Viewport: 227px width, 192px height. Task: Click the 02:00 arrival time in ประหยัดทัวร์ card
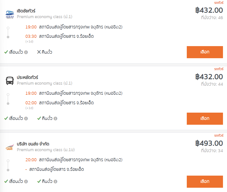point(31,103)
